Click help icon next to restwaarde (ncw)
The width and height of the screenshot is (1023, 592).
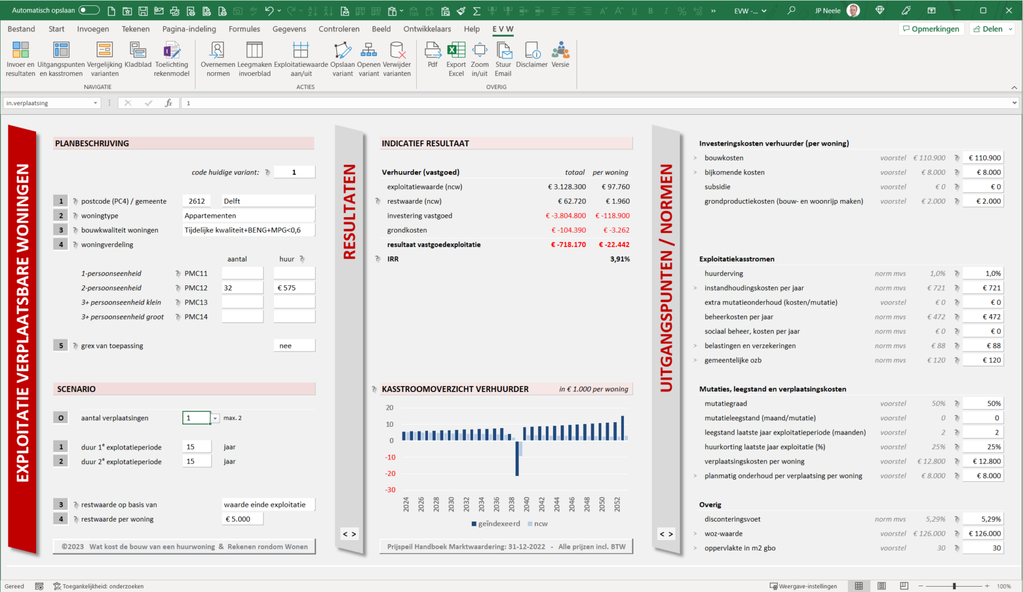click(378, 201)
